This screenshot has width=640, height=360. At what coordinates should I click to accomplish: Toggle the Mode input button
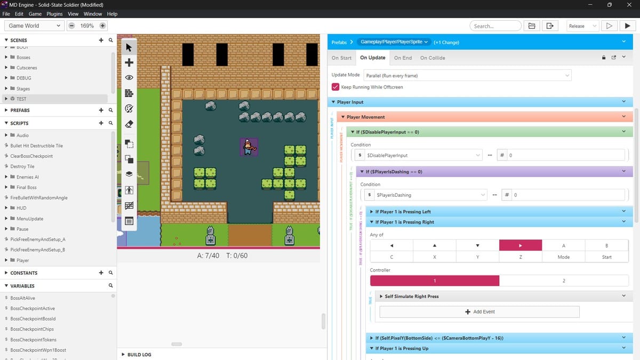(x=564, y=257)
